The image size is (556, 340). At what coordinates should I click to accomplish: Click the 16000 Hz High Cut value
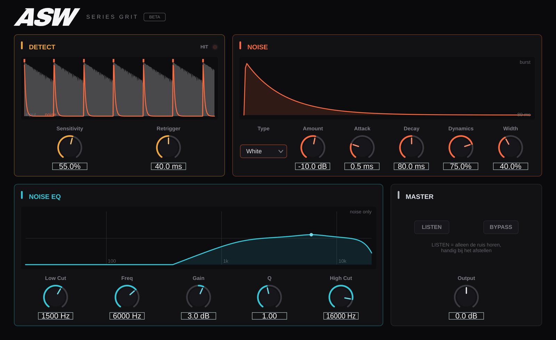click(x=341, y=316)
